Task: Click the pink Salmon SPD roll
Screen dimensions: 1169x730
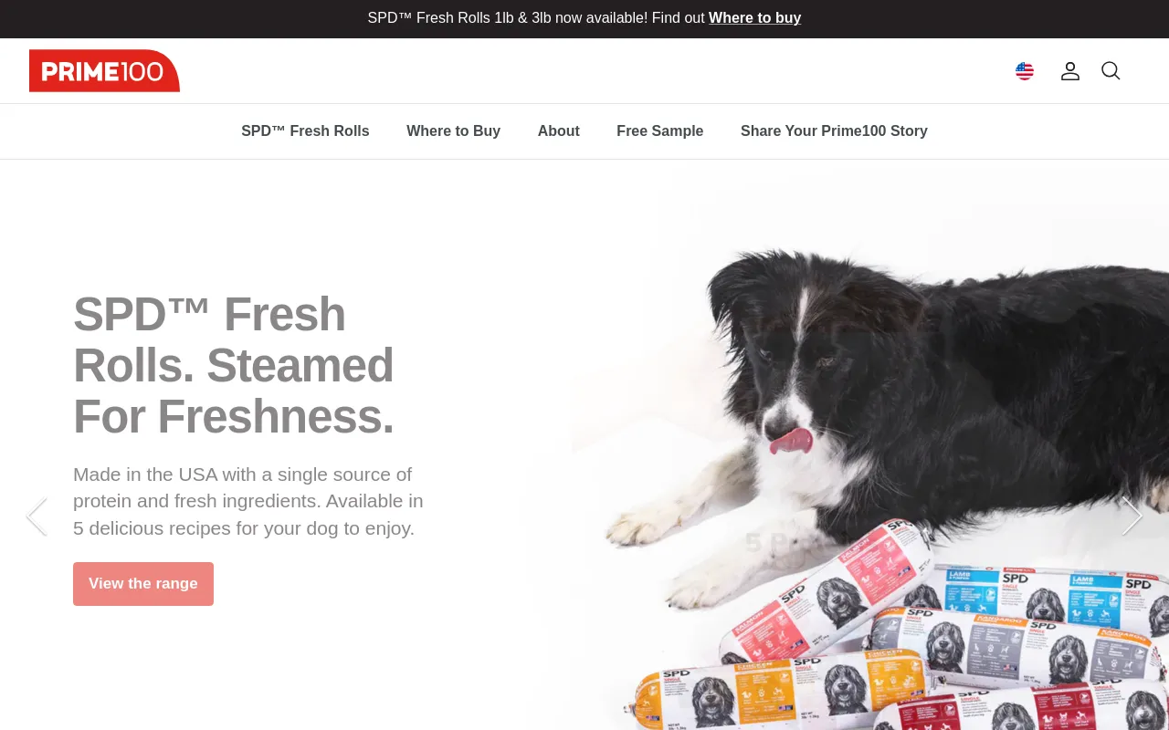Action: [x=827, y=589]
